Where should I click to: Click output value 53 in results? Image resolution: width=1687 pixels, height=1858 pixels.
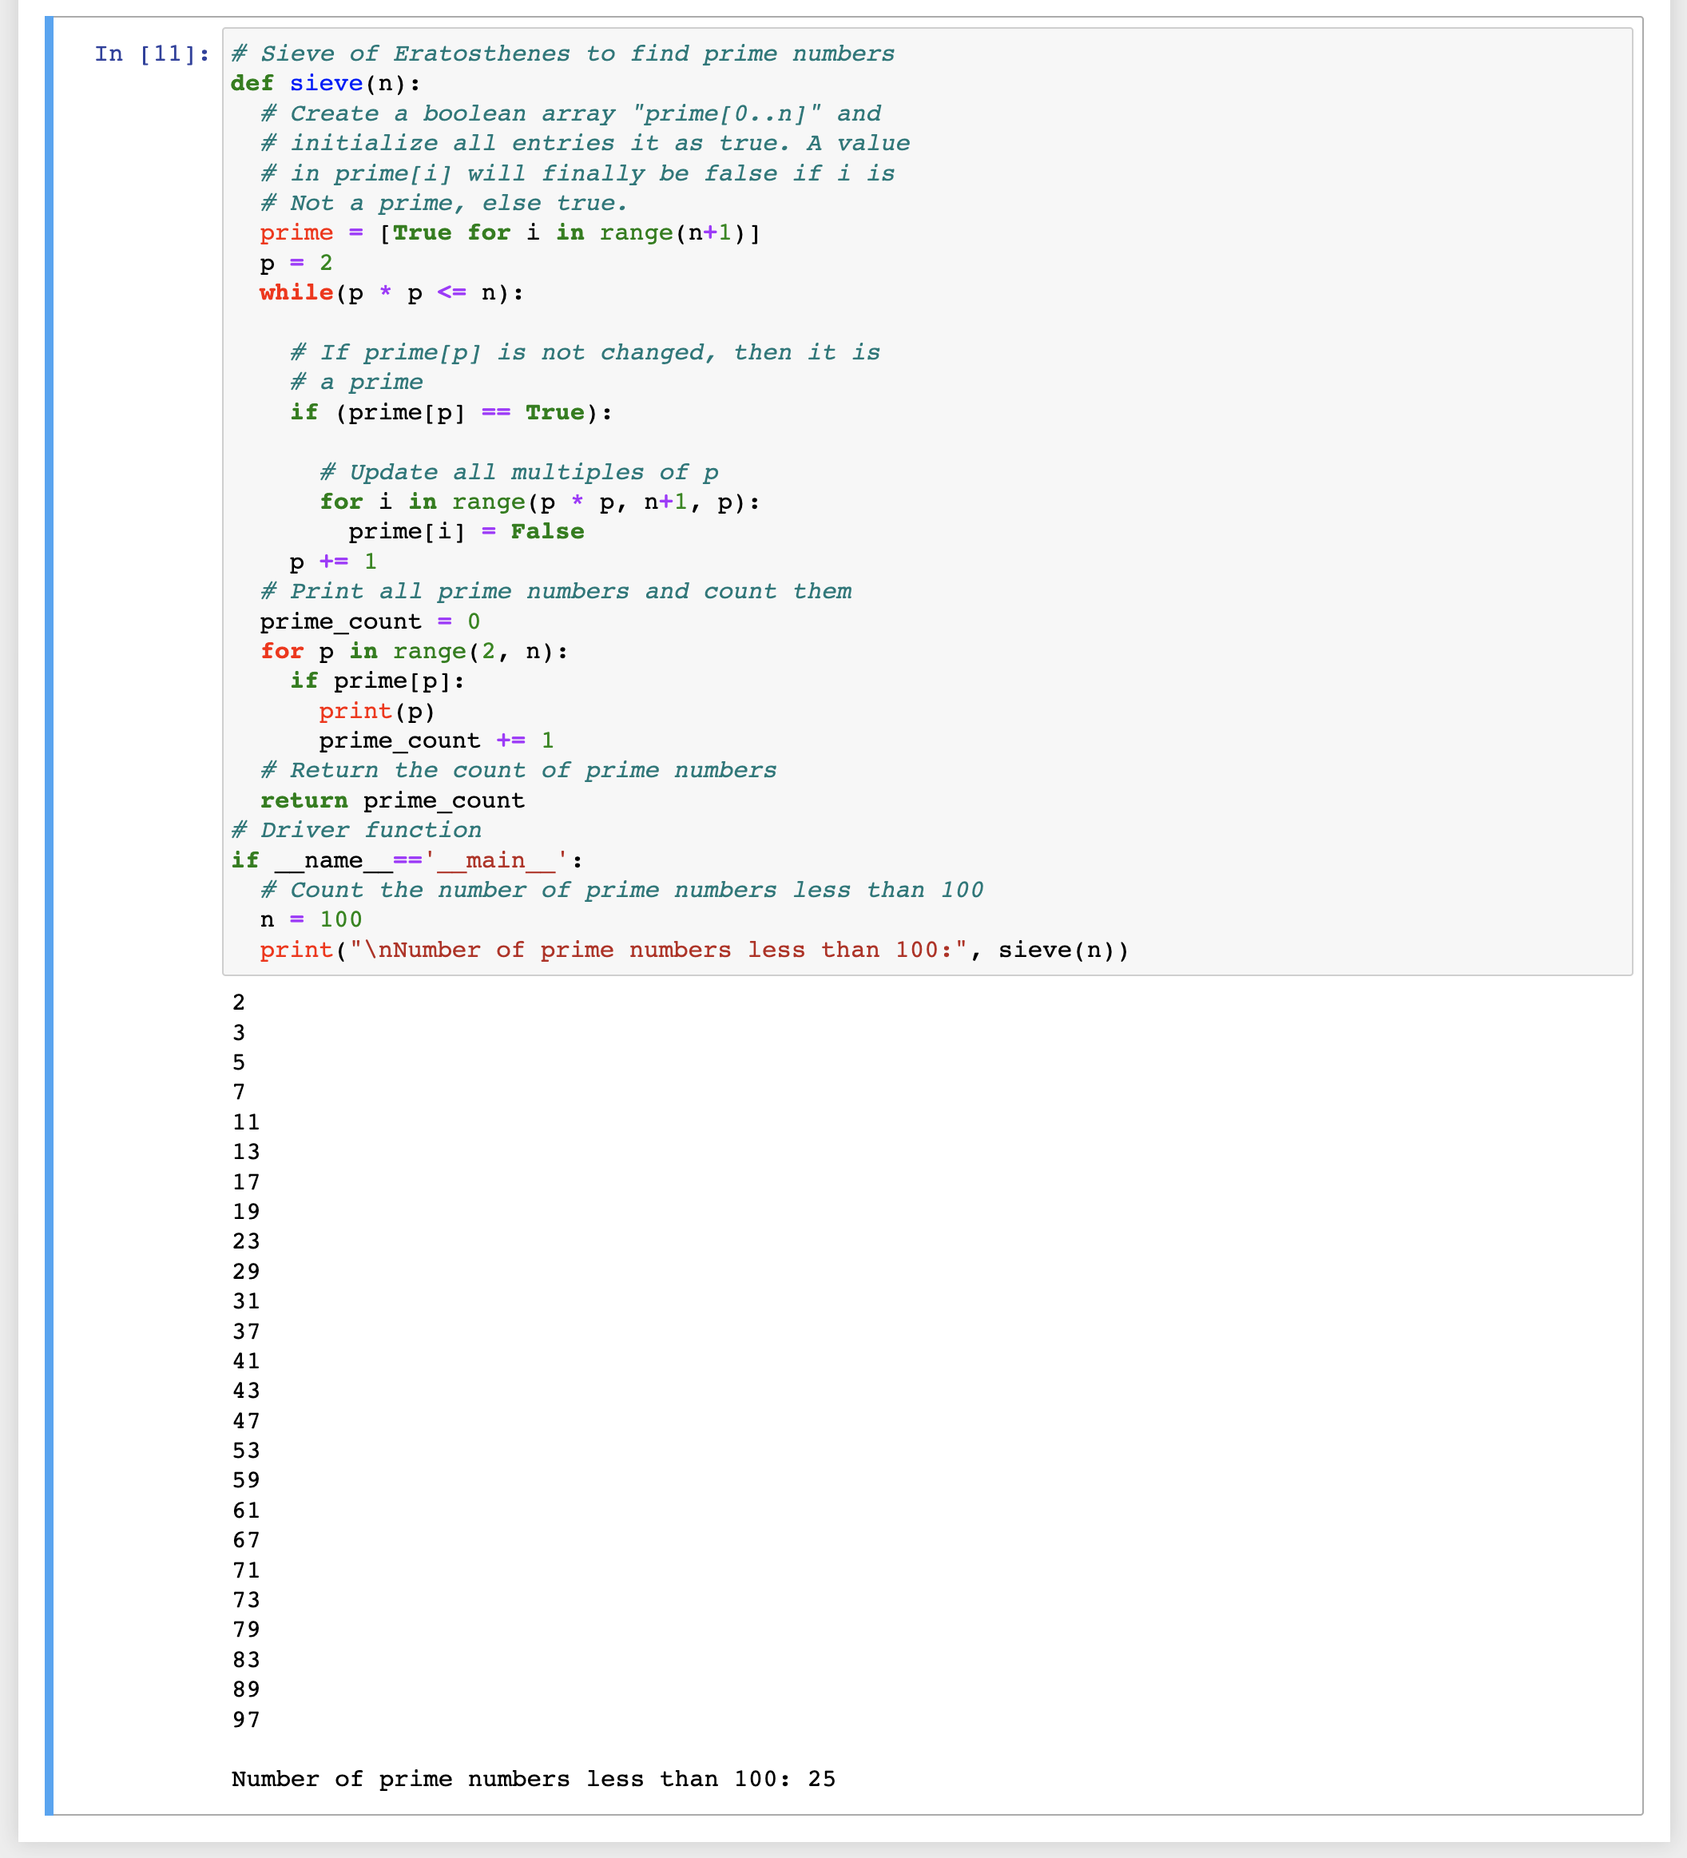click(246, 1451)
